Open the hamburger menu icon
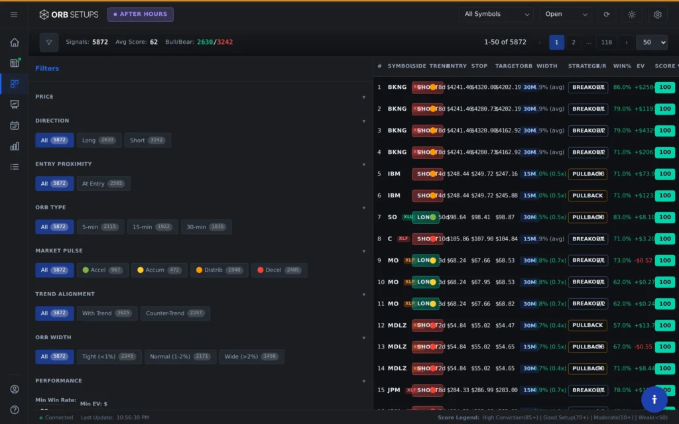 (x=14, y=15)
